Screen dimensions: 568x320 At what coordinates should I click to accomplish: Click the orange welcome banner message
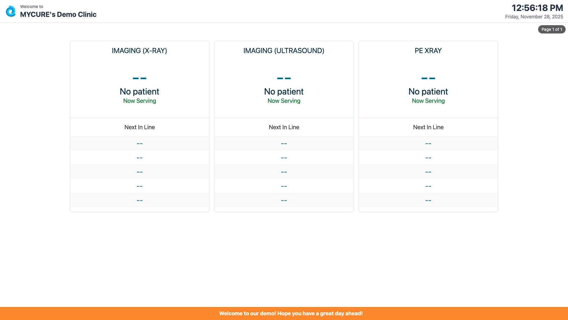coord(291,313)
